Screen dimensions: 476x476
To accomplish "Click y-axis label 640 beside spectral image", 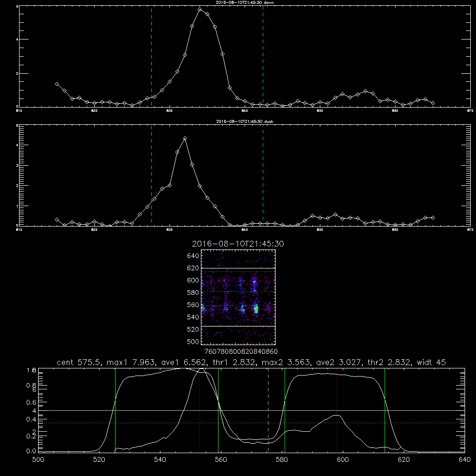I will (193, 256).
